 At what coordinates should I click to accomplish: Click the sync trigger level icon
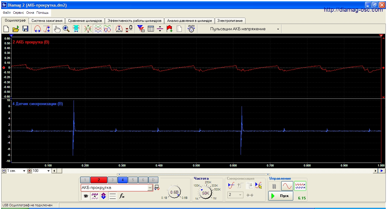pos(231,185)
